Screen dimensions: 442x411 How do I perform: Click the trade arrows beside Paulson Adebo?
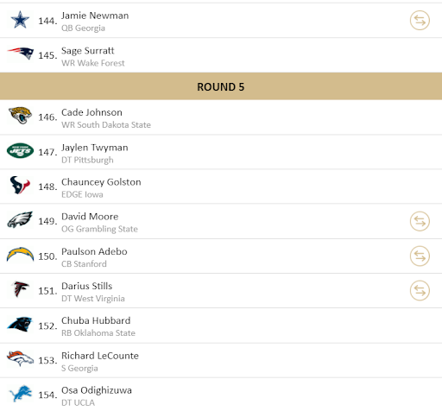point(420,256)
